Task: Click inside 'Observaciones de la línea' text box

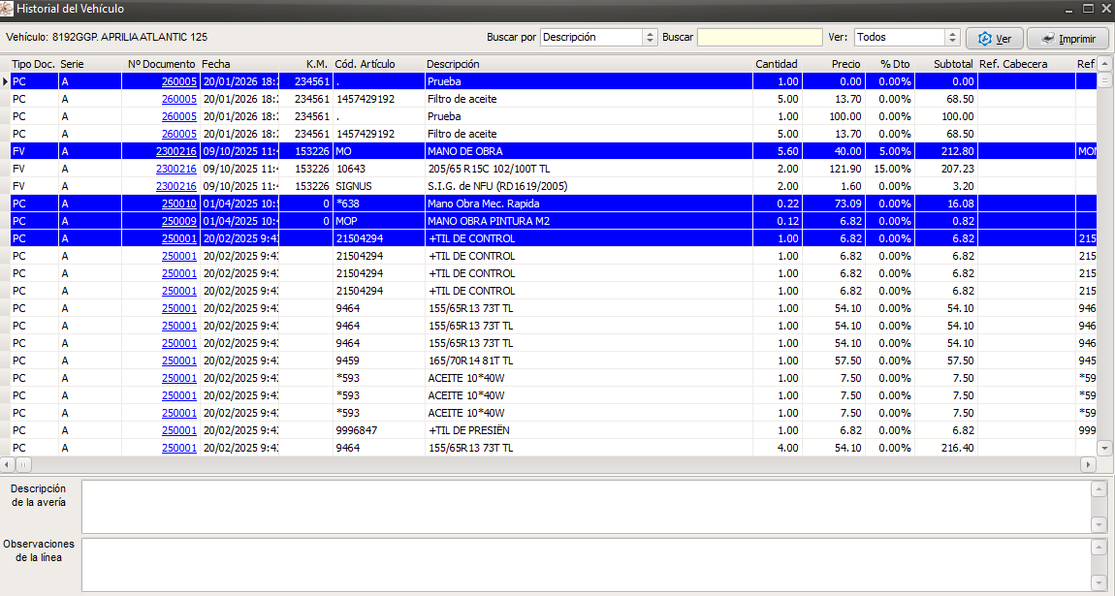Action: [586, 565]
